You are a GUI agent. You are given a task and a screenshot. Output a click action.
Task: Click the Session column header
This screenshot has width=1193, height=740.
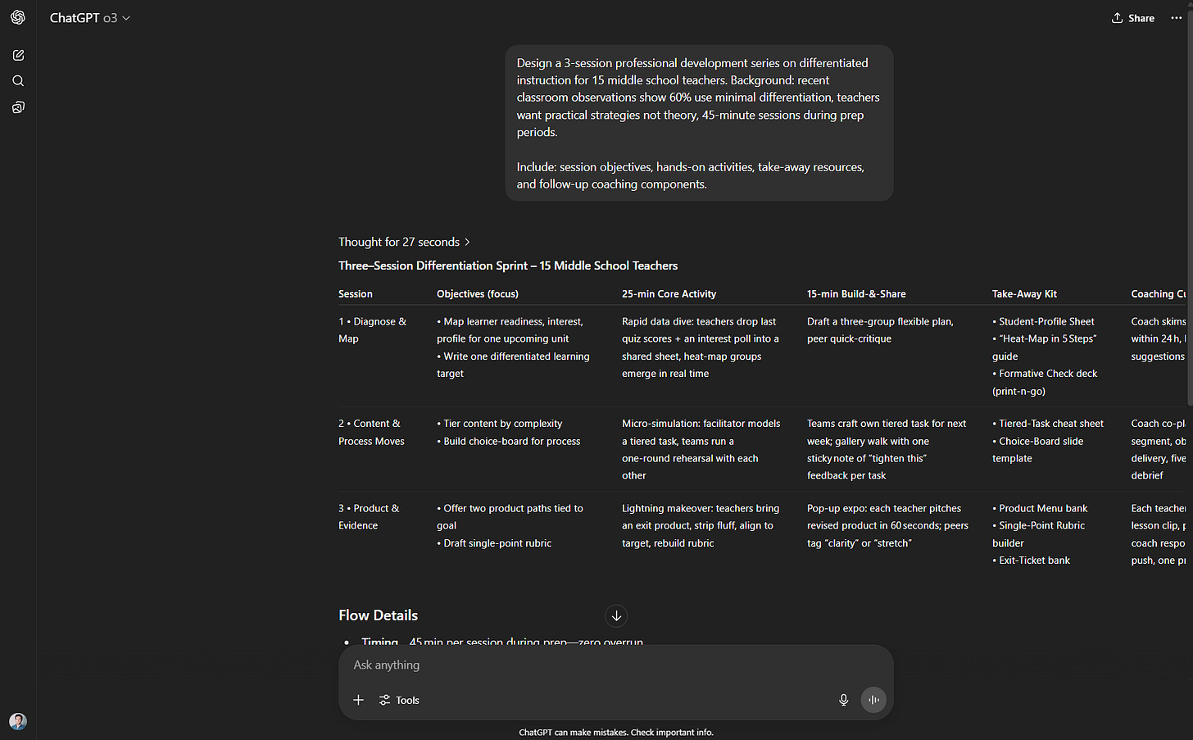(x=356, y=293)
